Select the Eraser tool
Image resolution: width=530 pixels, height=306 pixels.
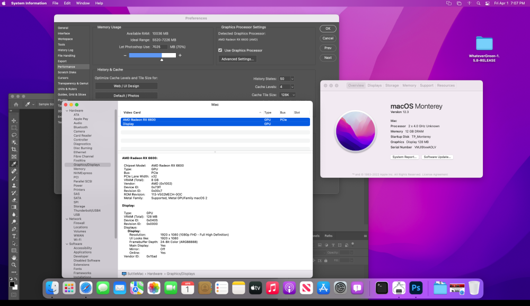14,200
